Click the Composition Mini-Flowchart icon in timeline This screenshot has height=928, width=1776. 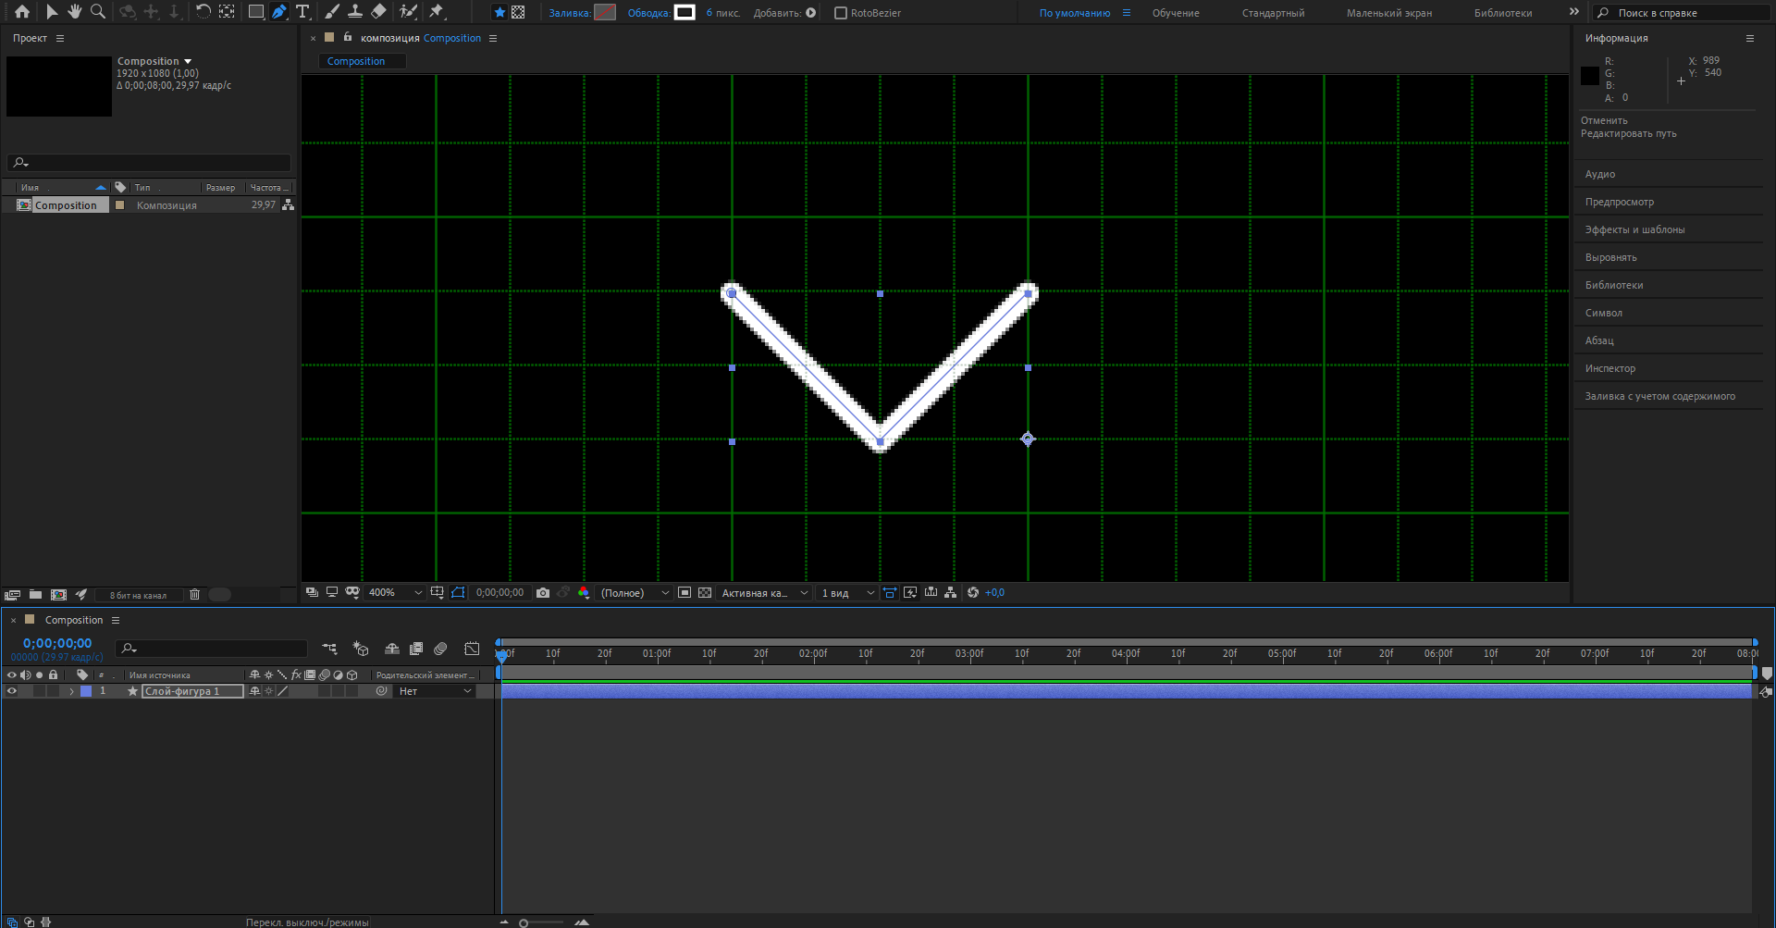(x=329, y=649)
